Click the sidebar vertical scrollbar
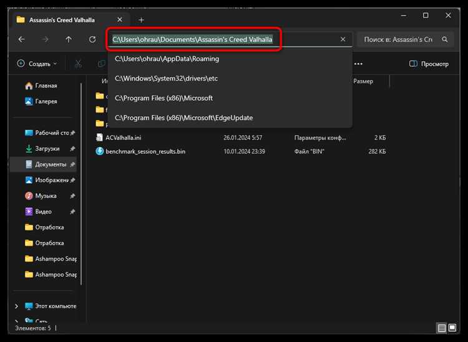 (81, 184)
